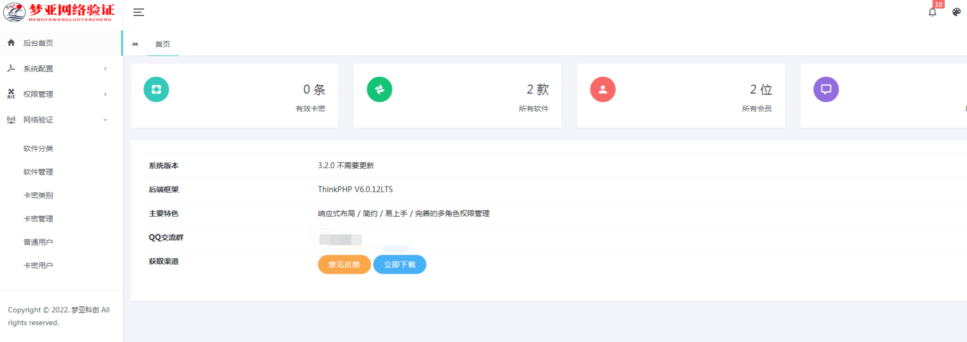The width and height of the screenshot is (967, 342).
Task: Click the Copyright 2022 梦亚科创 footer text
Action: [x=59, y=316]
